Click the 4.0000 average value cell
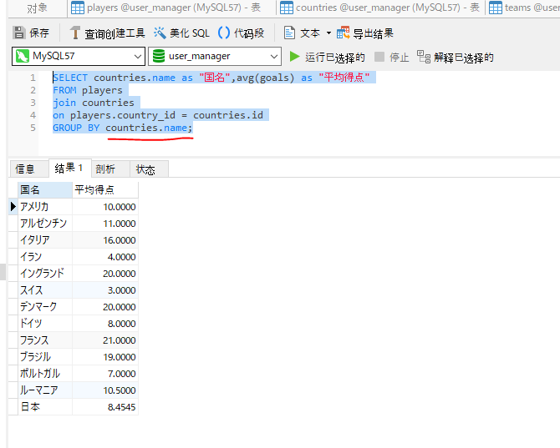 (x=105, y=257)
